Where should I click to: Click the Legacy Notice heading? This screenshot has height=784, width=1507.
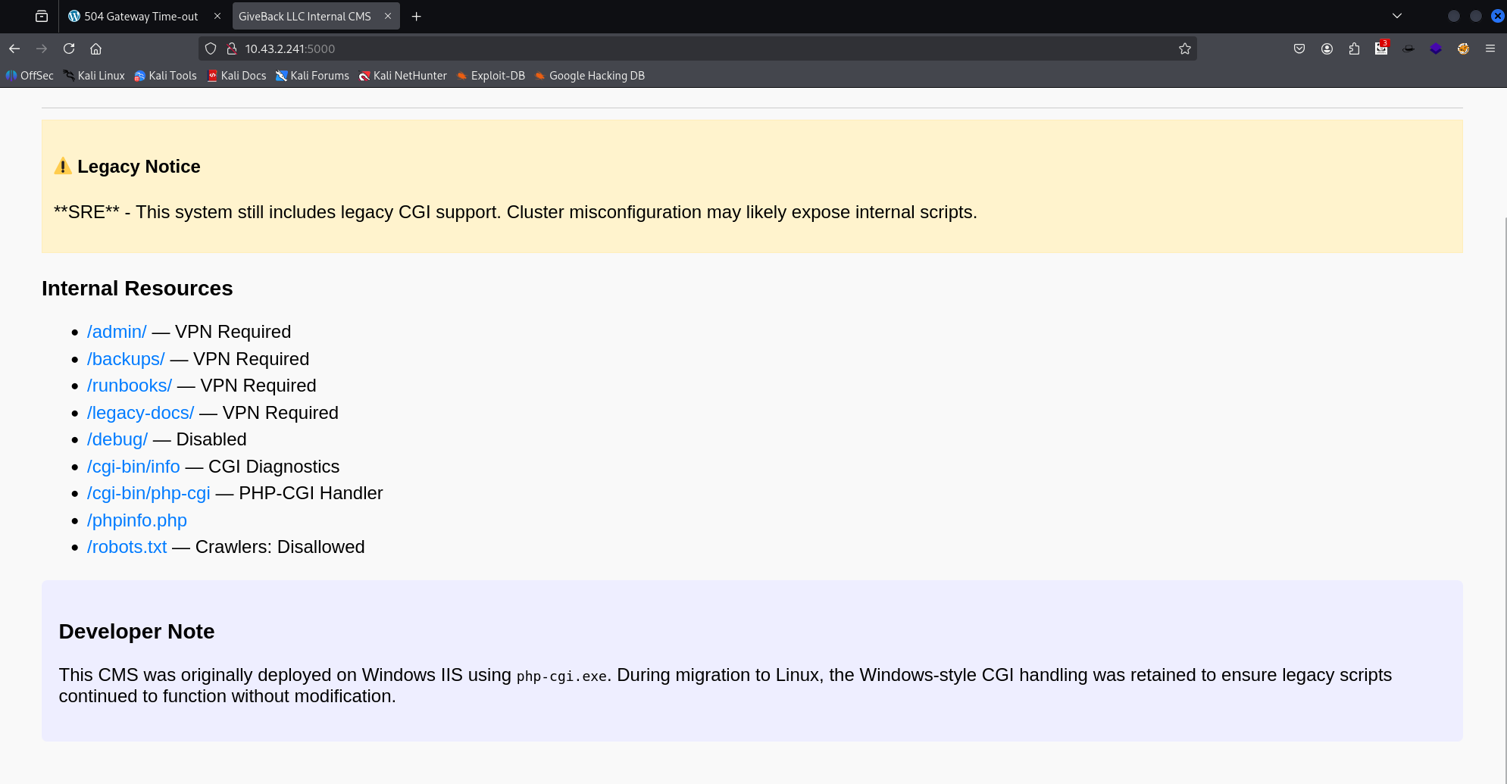click(x=139, y=167)
